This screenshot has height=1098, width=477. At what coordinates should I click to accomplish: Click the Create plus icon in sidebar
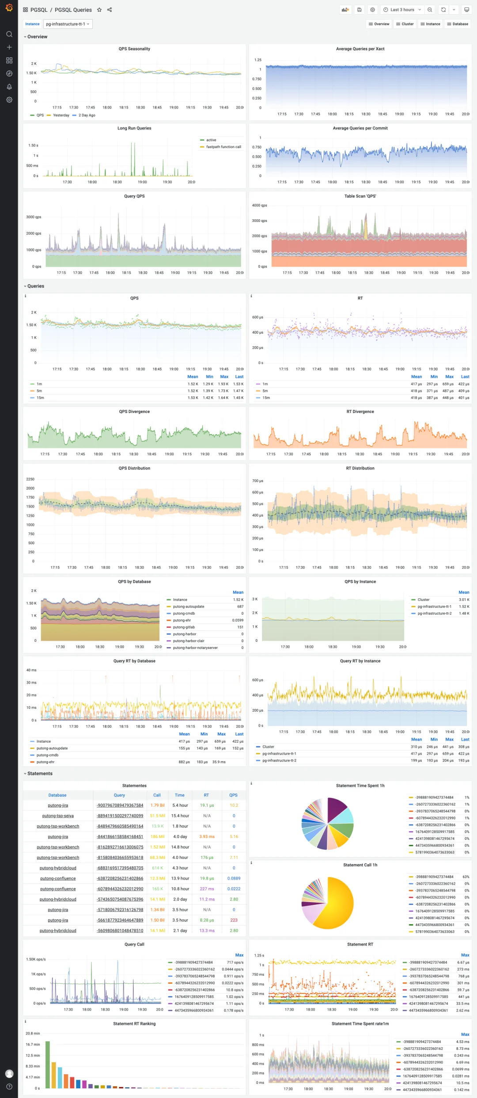pos(9,47)
